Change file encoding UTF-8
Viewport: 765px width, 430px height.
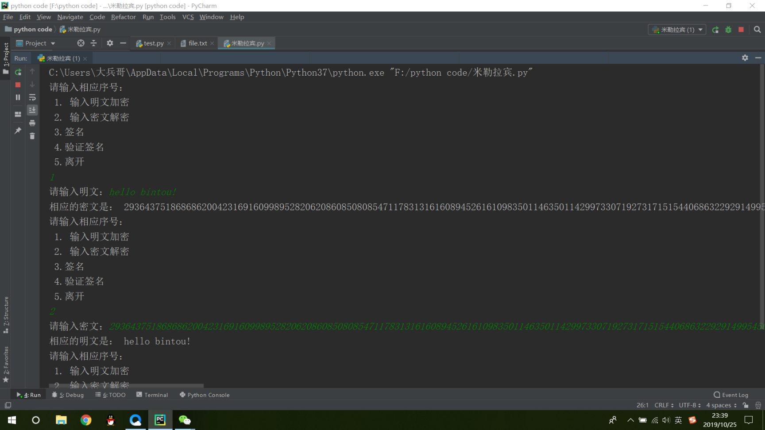click(x=690, y=405)
